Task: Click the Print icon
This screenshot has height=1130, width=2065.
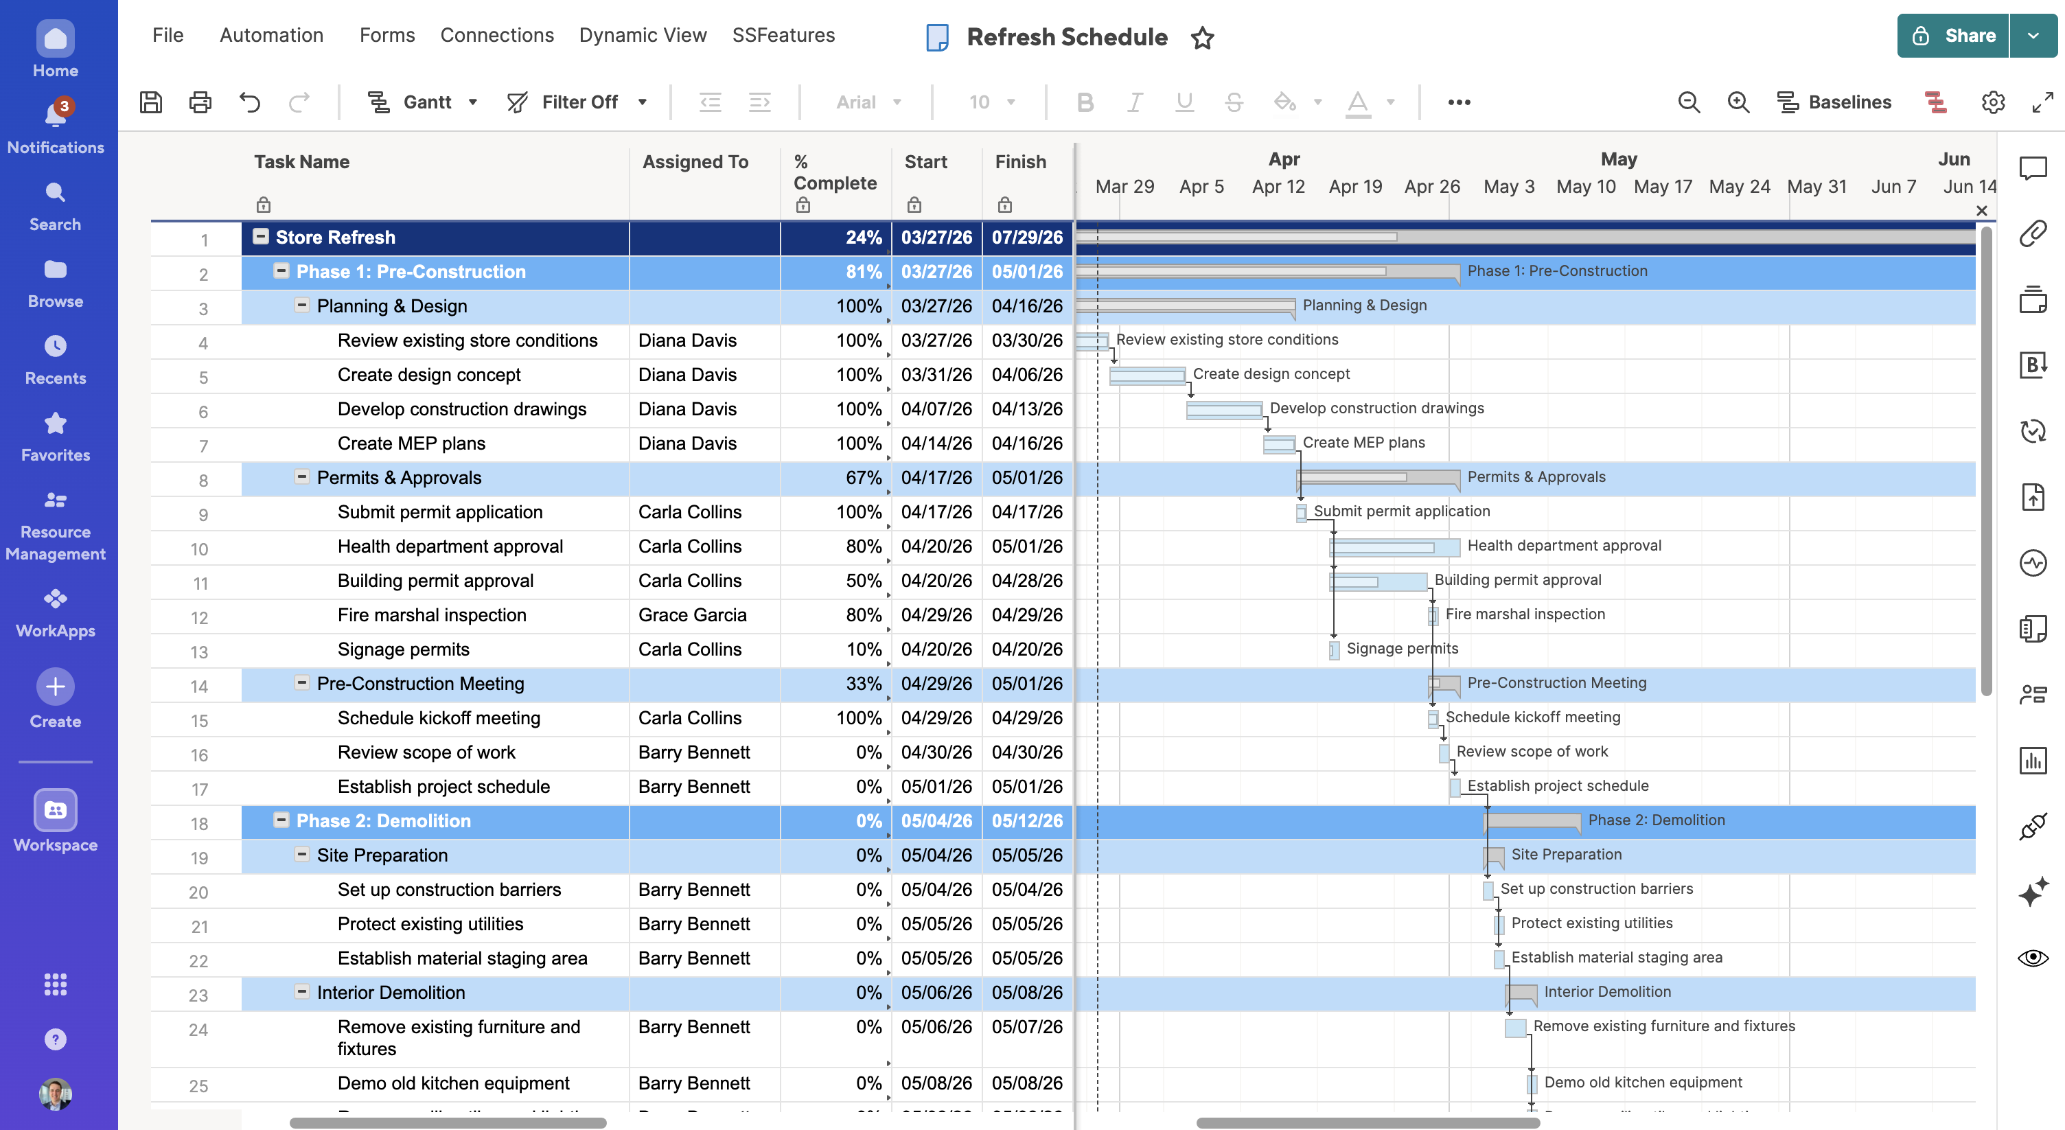Action: (200, 102)
